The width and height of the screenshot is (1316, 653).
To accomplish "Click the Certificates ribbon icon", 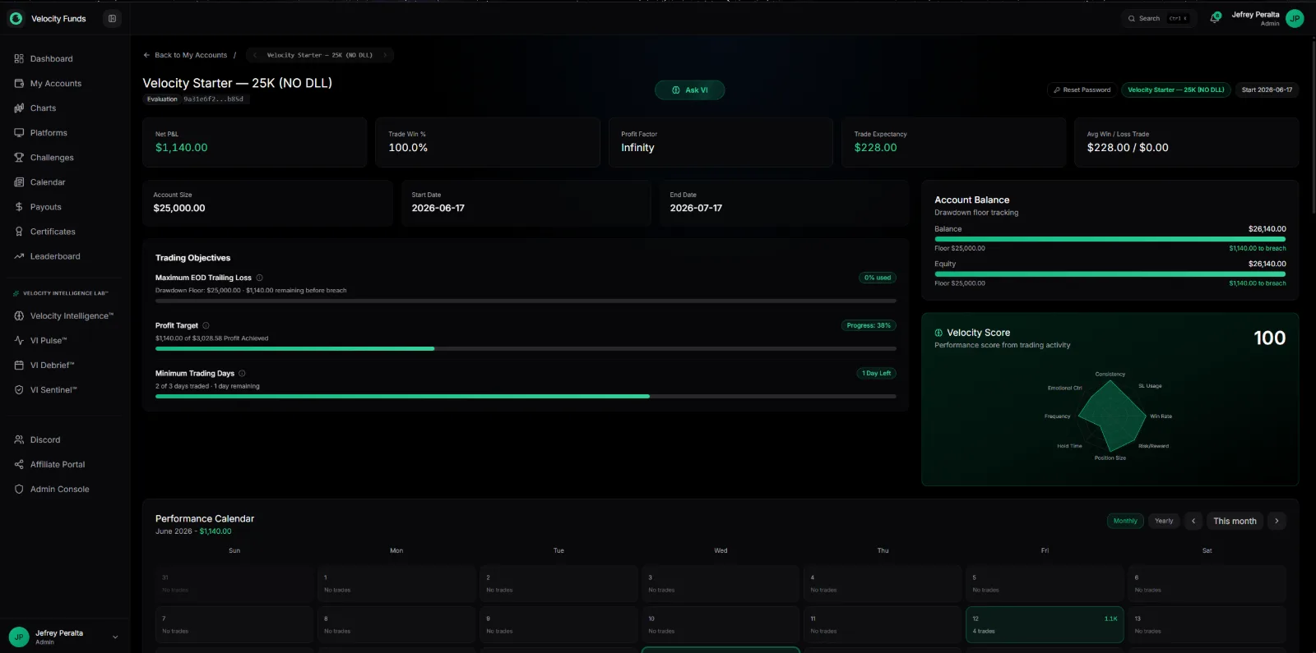I will 19,232.
